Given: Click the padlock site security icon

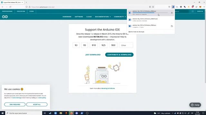Looking at the screenshot, I should [30, 7].
